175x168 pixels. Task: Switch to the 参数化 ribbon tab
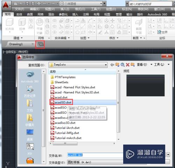point(63,14)
